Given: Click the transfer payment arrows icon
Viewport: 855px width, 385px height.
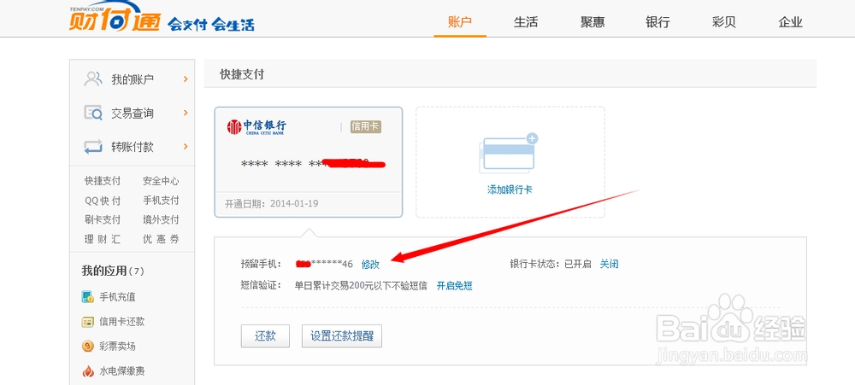Looking at the screenshot, I should click(93, 147).
